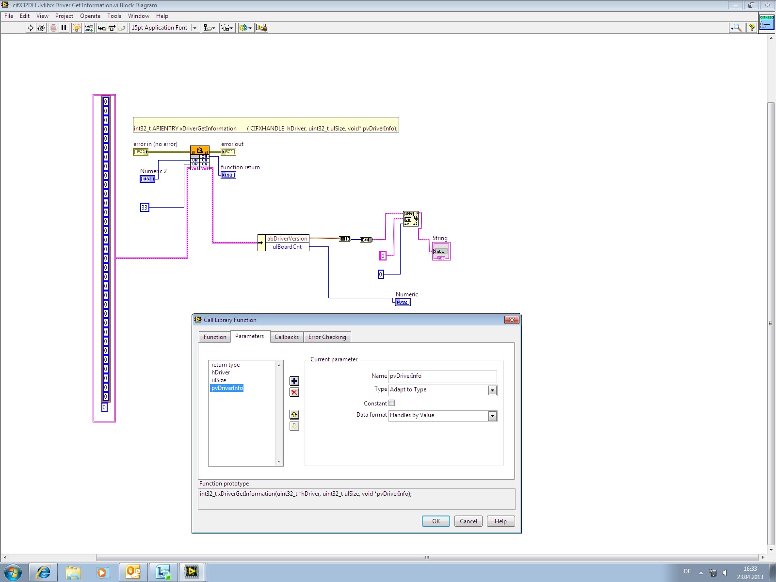The image size is (776, 582).
Task: Add a parameter with the plus button
Action: [x=294, y=381]
